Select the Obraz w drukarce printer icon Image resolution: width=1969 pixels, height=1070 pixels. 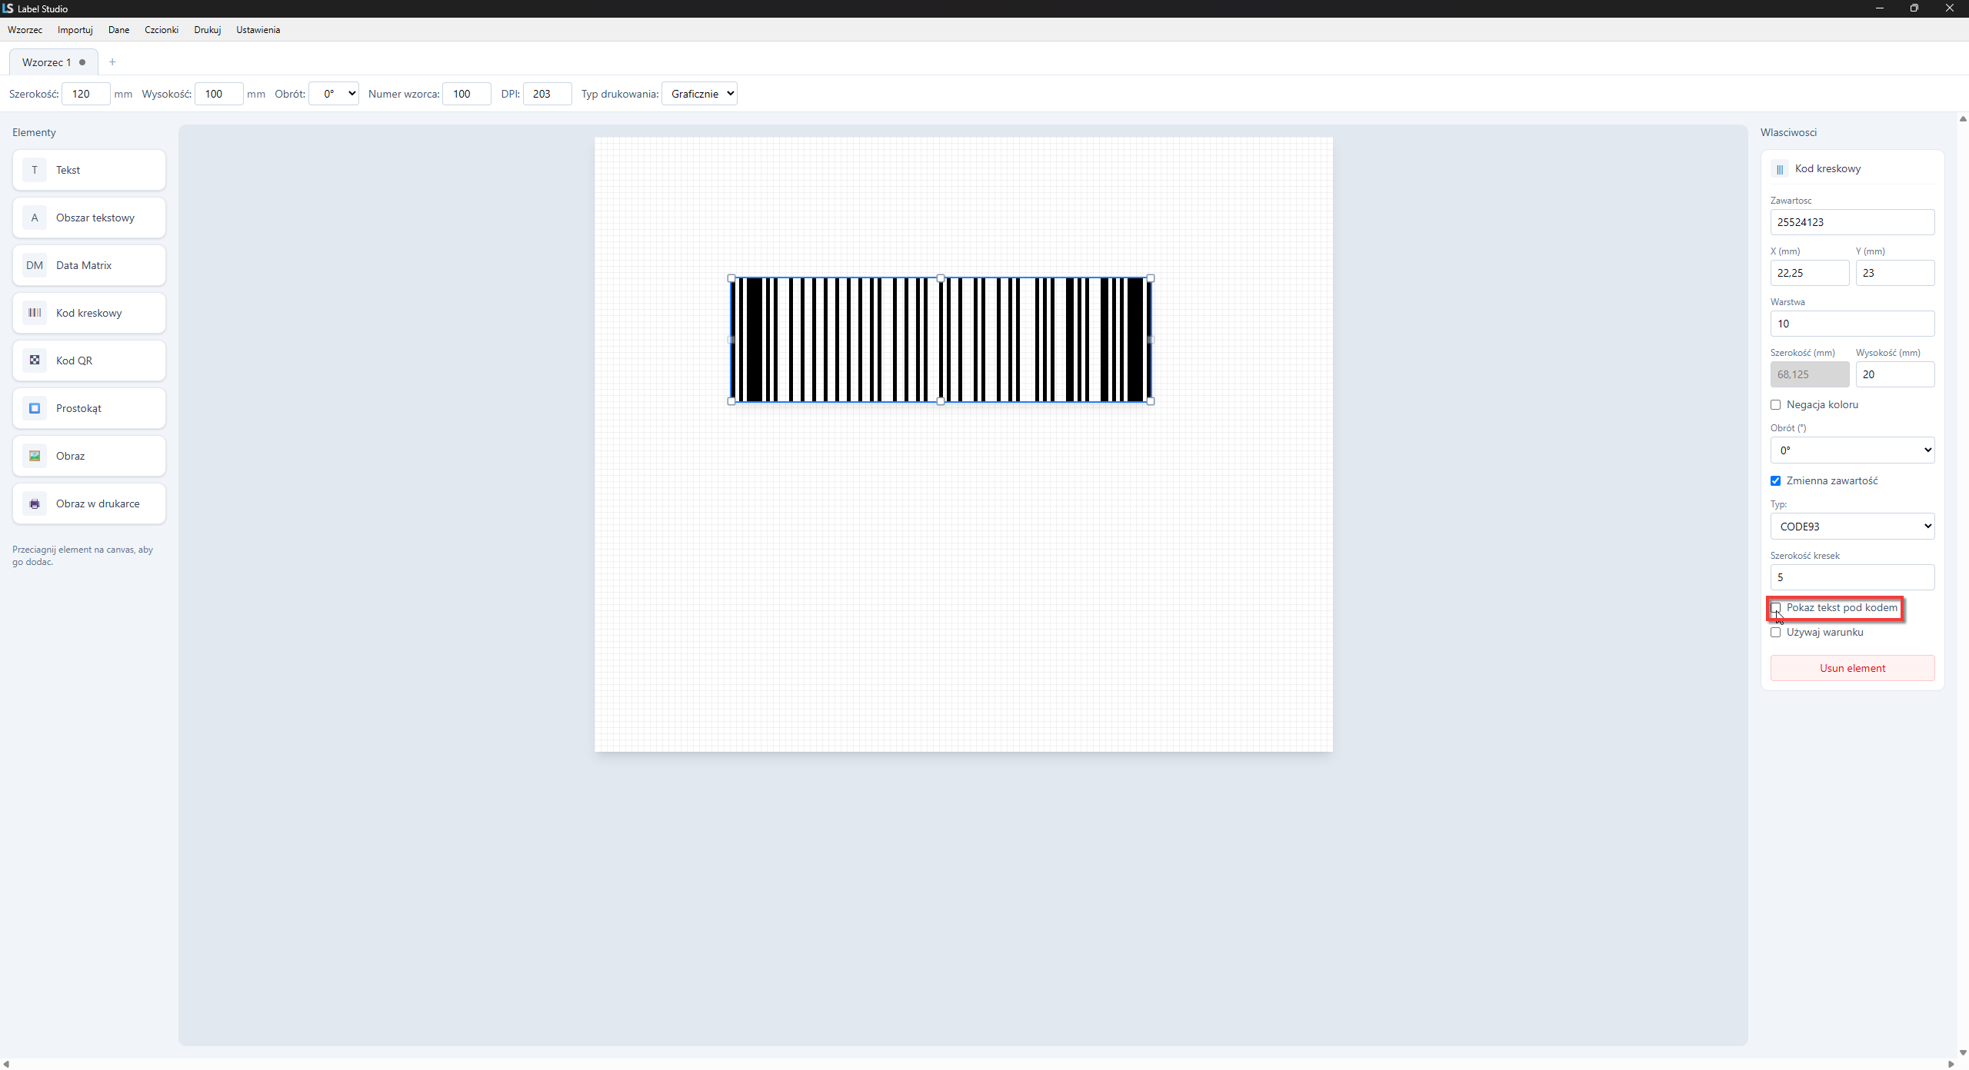pyautogui.click(x=35, y=503)
